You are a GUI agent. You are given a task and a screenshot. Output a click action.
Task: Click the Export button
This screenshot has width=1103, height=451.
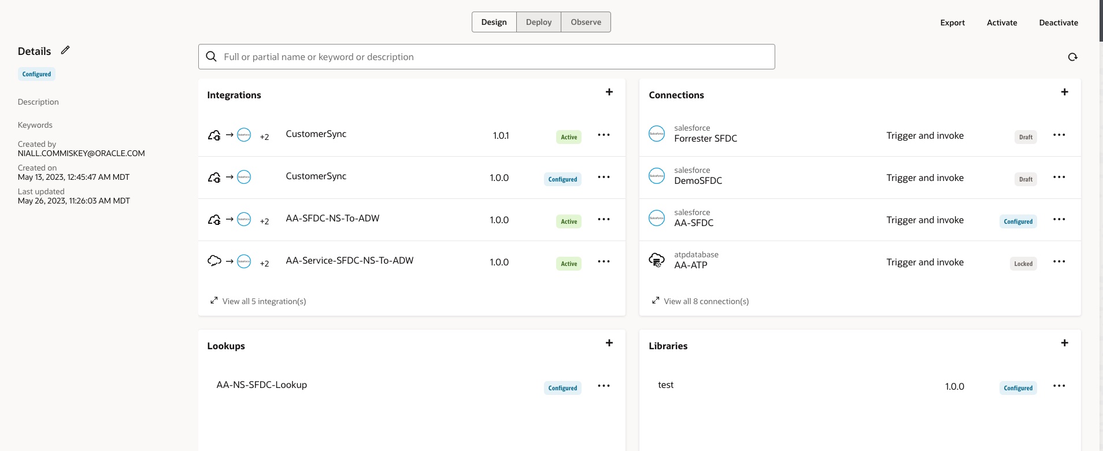pos(953,23)
